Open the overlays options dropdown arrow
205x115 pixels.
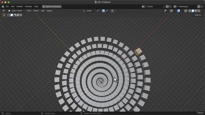coord(182,11)
